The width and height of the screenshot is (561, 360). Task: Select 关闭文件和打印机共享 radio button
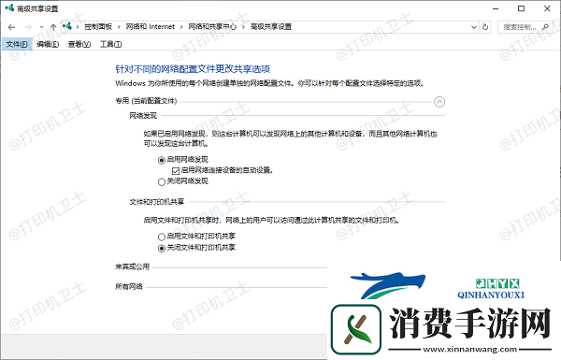pyautogui.click(x=162, y=248)
